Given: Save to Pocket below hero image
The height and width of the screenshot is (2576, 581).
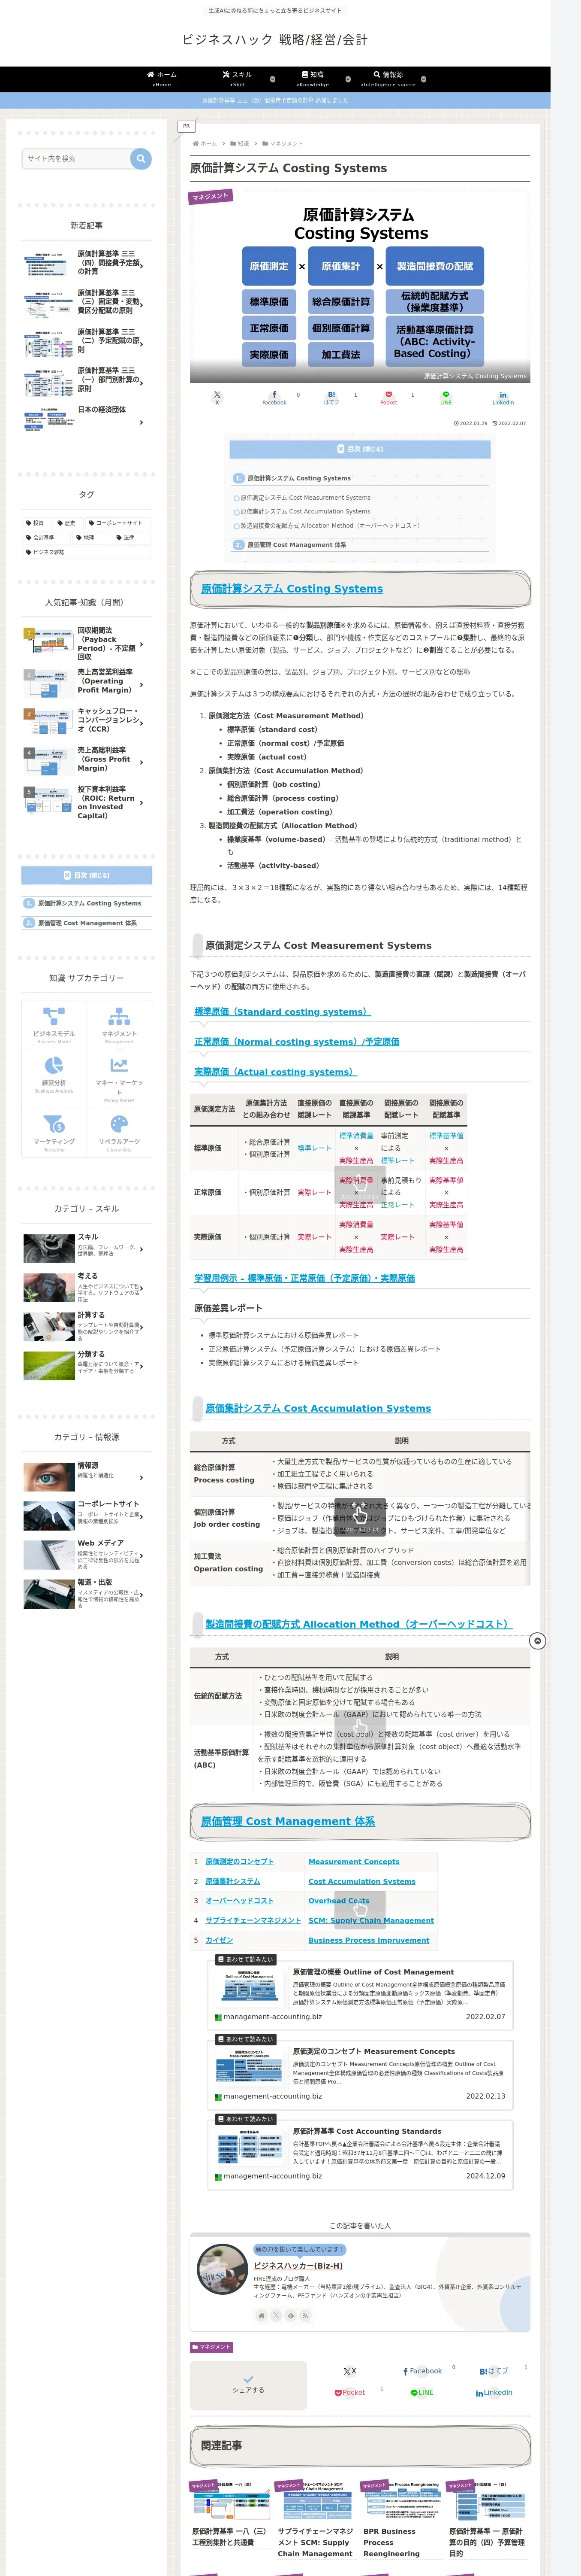Looking at the screenshot, I should pos(388,397).
